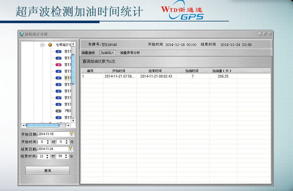This screenshot has height=191, width=293.
Task: Click the 结束时间 minute spinner arrows
Action: (66, 156)
